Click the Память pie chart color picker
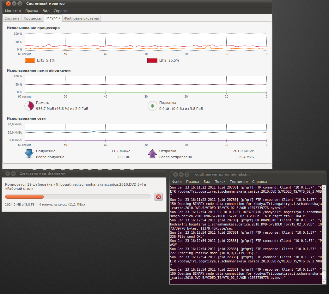 (29, 106)
